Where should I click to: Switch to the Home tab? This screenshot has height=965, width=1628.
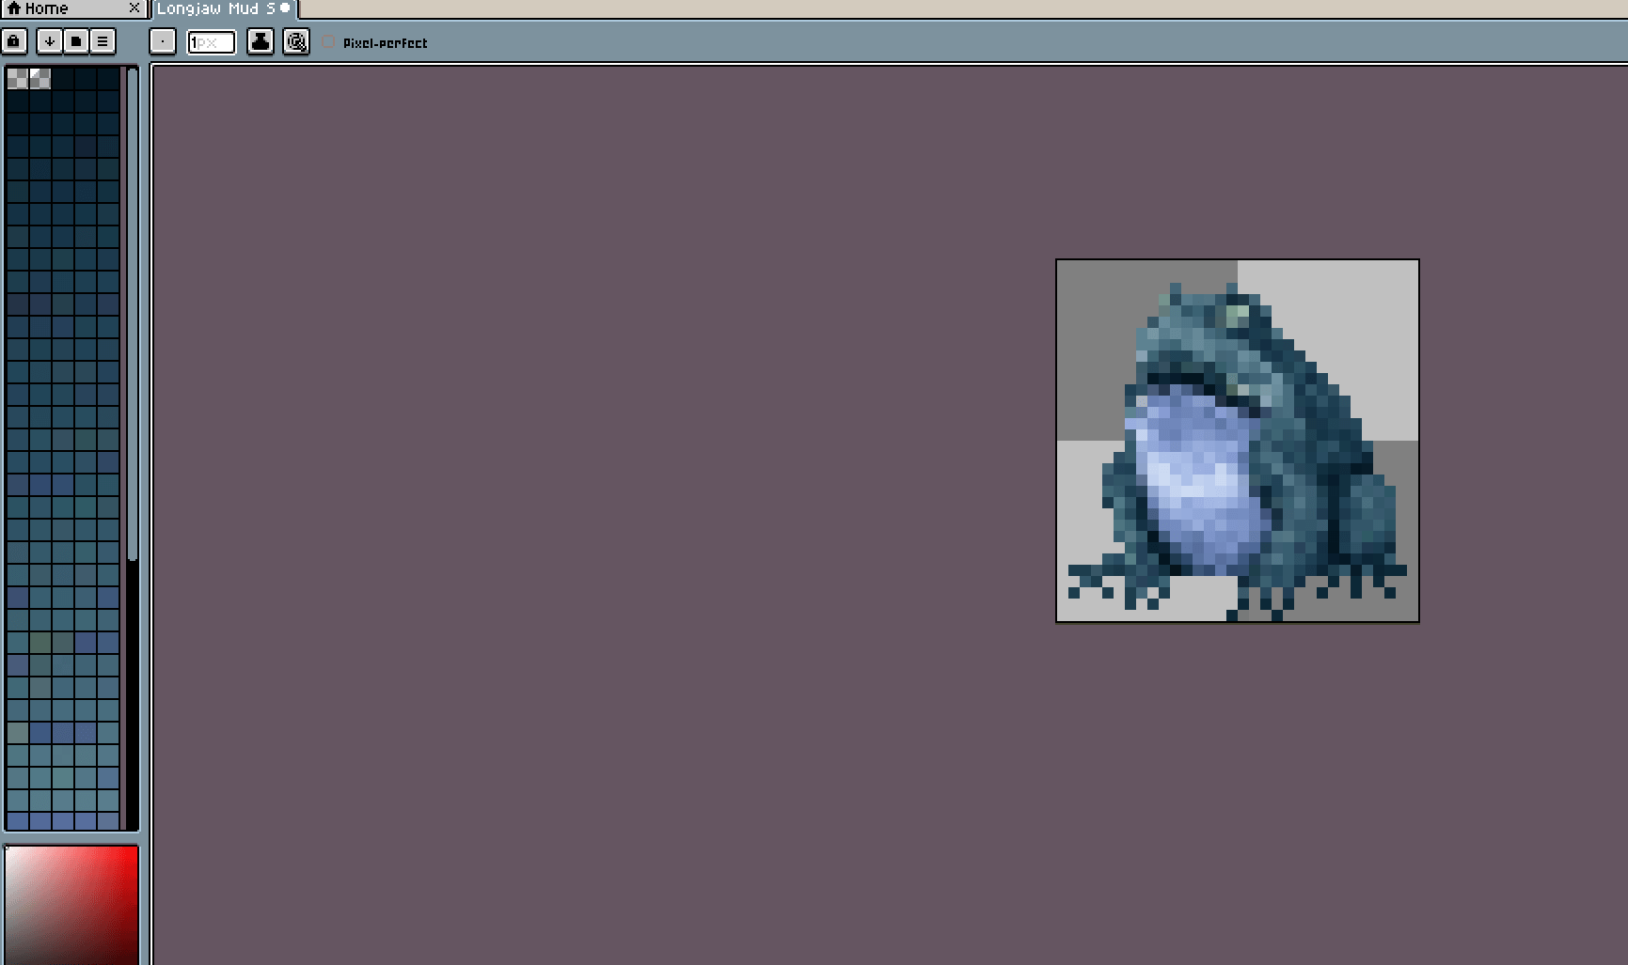coord(45,8)
